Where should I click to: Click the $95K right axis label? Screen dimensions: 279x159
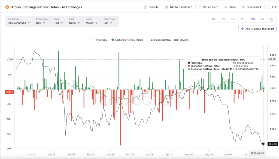click(273, 55)
